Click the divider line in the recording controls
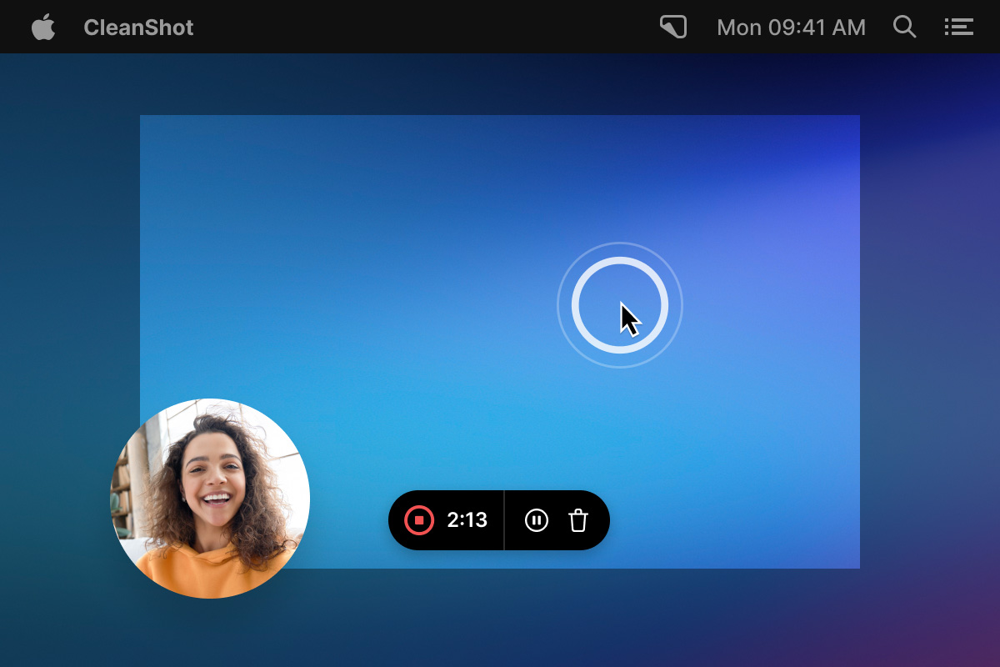Viewport: 1000px width, 667px height. 504,520
